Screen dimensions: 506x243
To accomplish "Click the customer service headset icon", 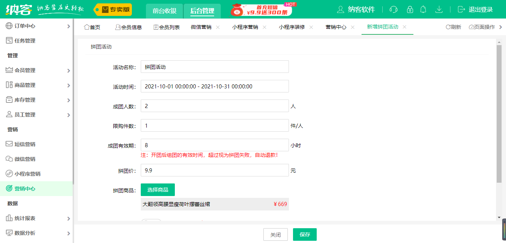I will coord(393,10).
